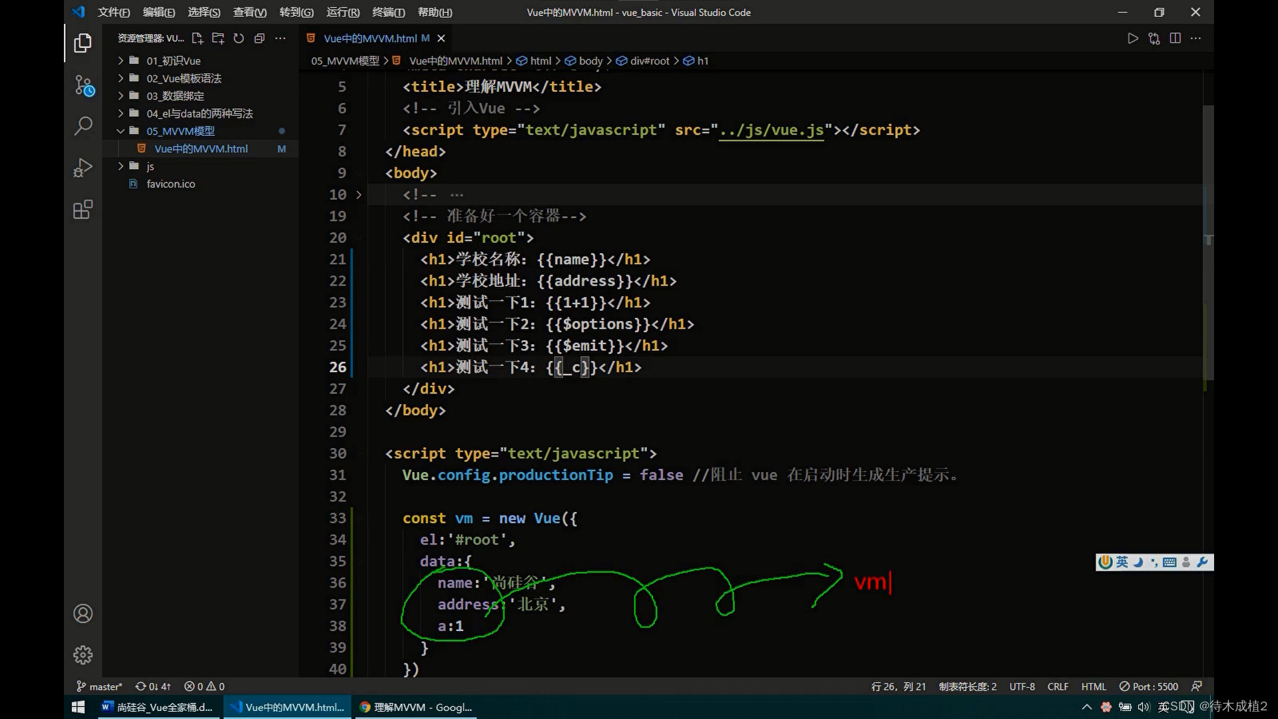This screenshot has height=719, width=1278.
Task: Synchronize changes in status bar
Action: 153,686
